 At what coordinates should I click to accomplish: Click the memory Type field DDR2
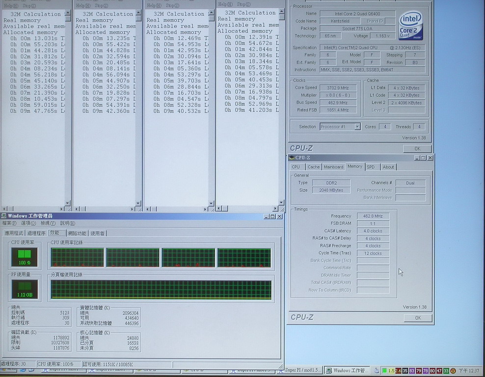pyautogui.click(x=331, y=183)
